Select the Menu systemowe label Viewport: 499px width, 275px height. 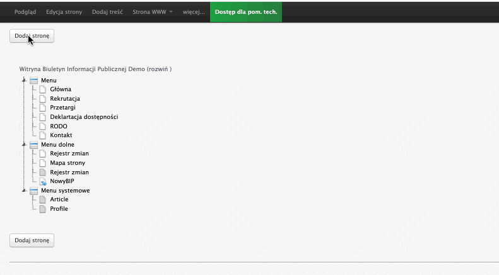[65, 191]
